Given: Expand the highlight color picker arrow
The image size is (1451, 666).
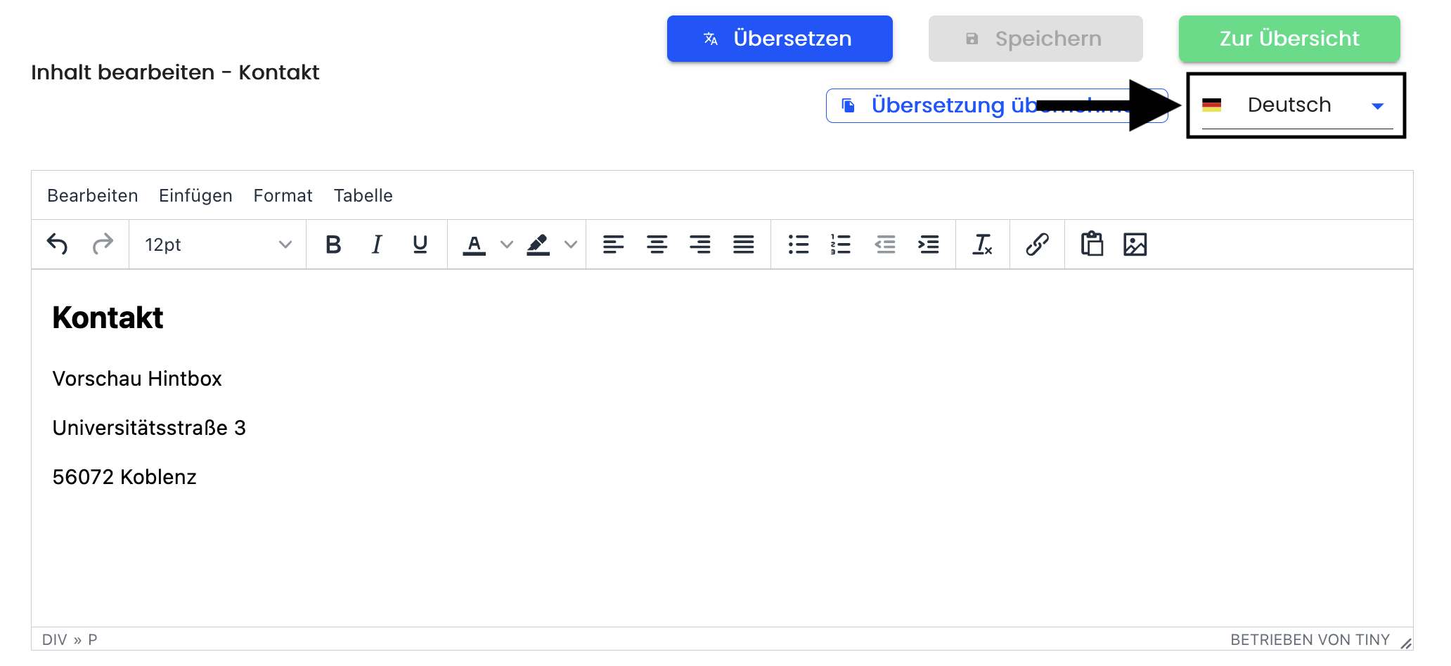Looking at the screenshot, I should [x=571, y=244].
